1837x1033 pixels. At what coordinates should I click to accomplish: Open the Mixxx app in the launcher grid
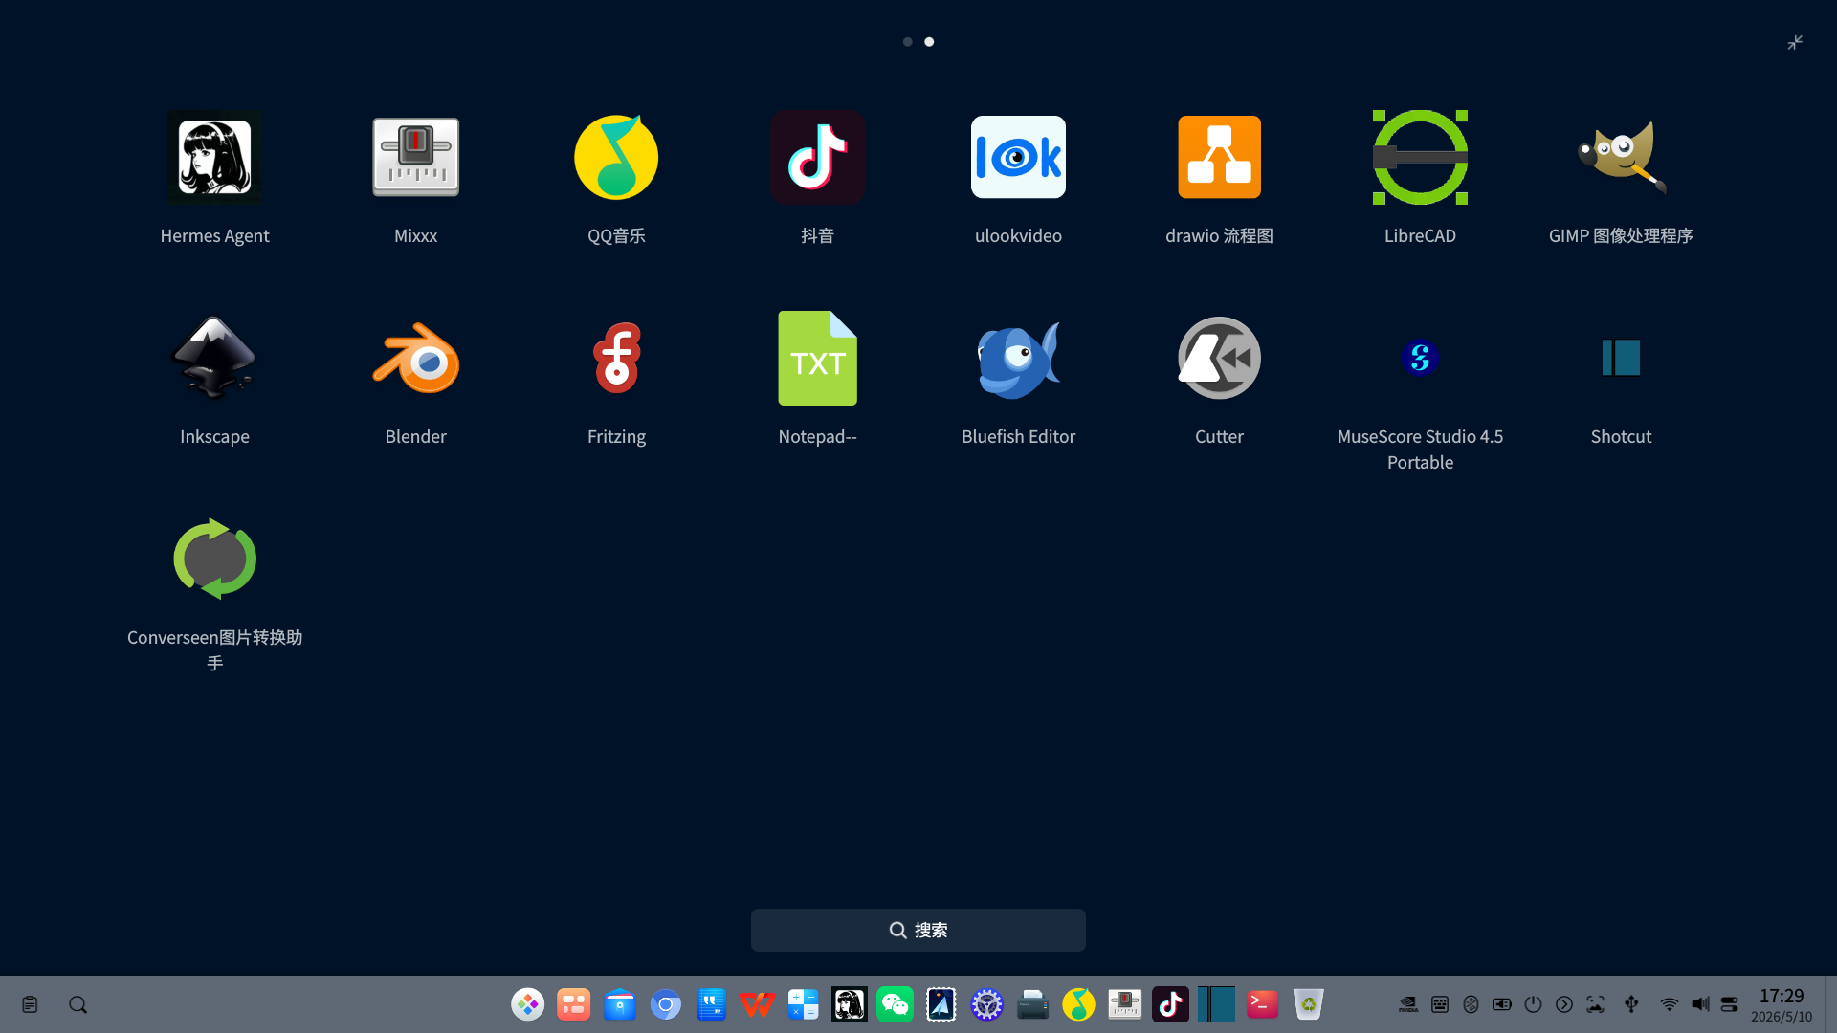point(415,157)
